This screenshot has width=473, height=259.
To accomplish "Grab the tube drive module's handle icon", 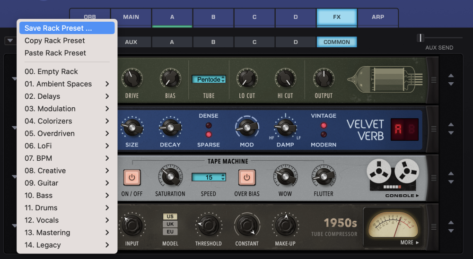I will [434, 80].
